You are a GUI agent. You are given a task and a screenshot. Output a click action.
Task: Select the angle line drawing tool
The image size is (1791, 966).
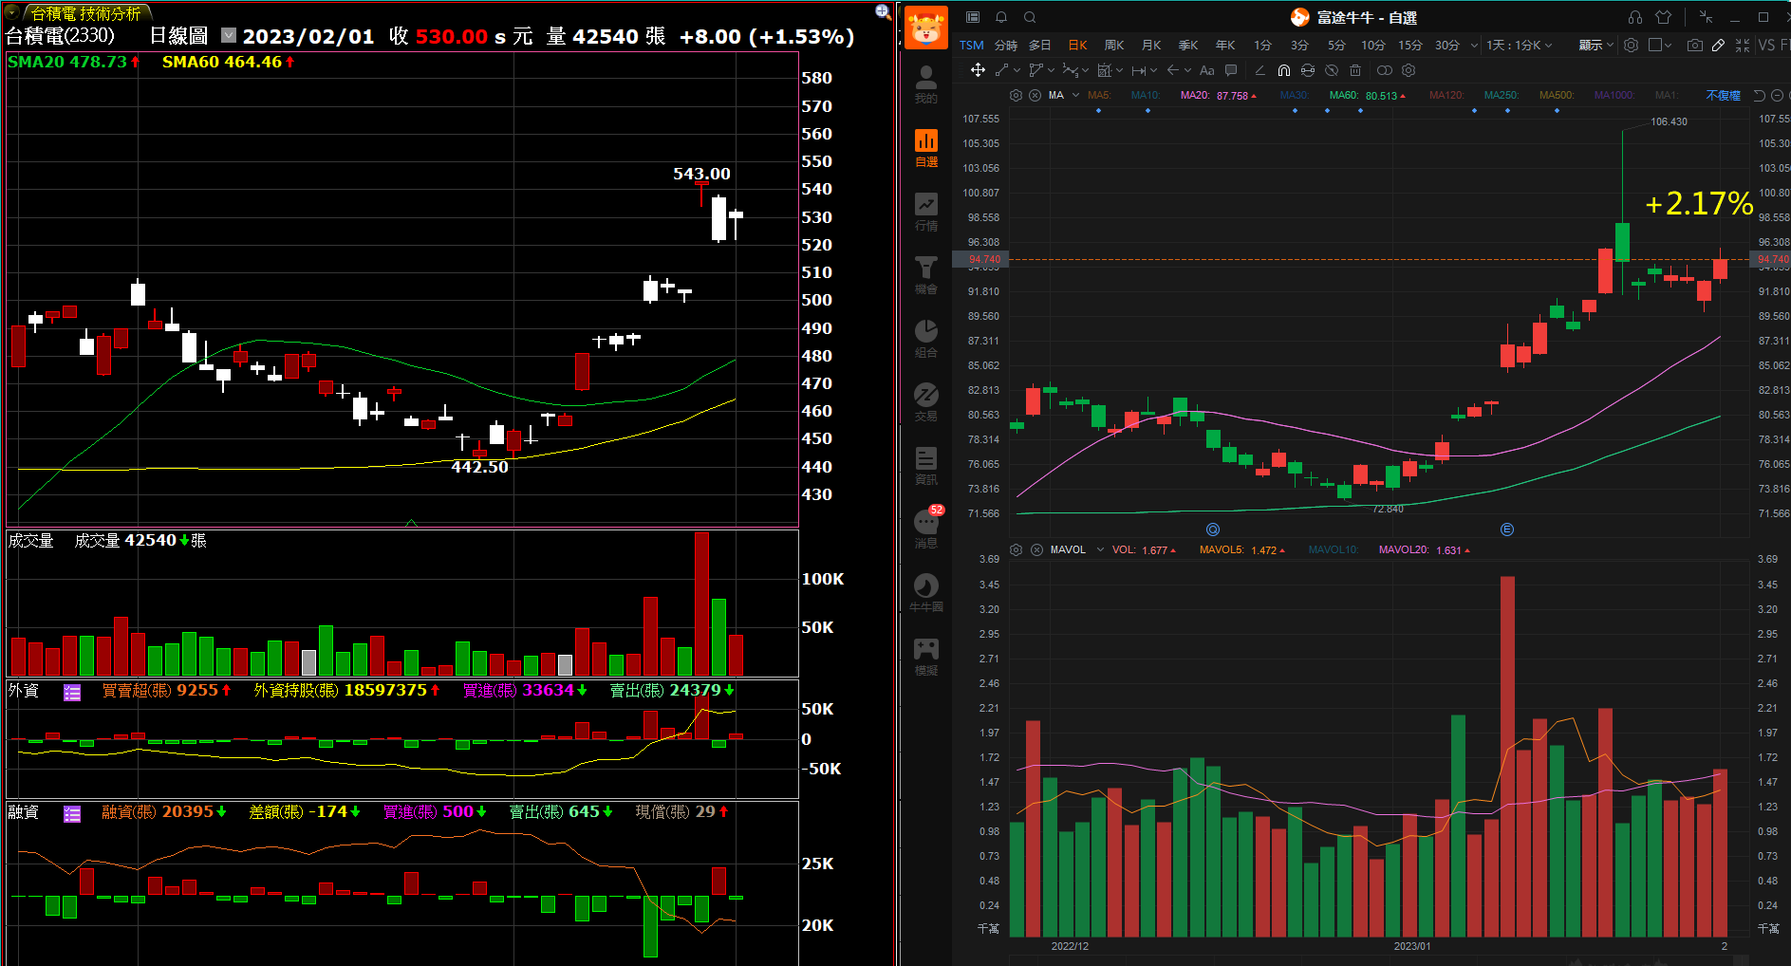tap(1259, 70)
